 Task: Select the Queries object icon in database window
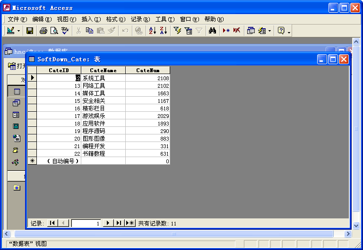[x=16, y=103]
